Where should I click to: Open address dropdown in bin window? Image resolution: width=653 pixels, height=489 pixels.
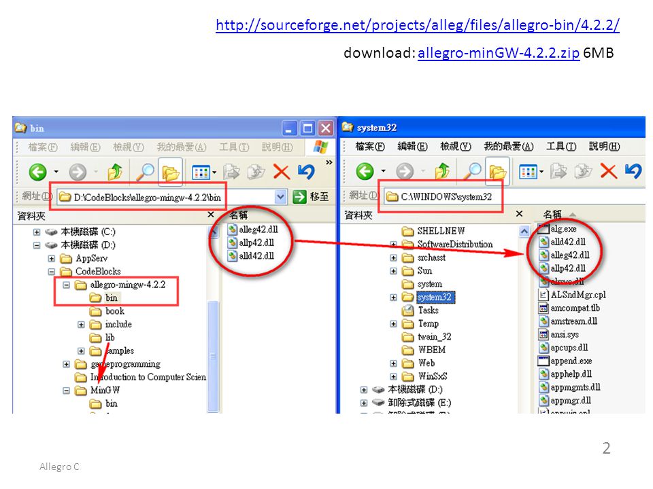(281, 197)
